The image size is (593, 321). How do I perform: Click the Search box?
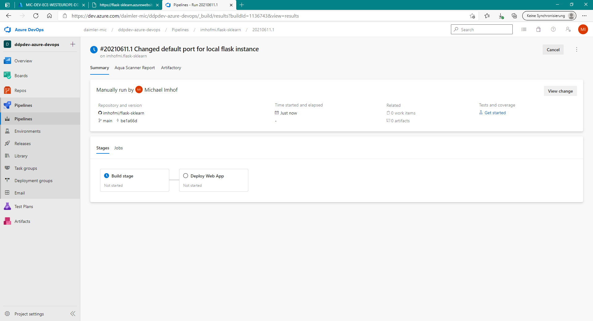[482, 29]
